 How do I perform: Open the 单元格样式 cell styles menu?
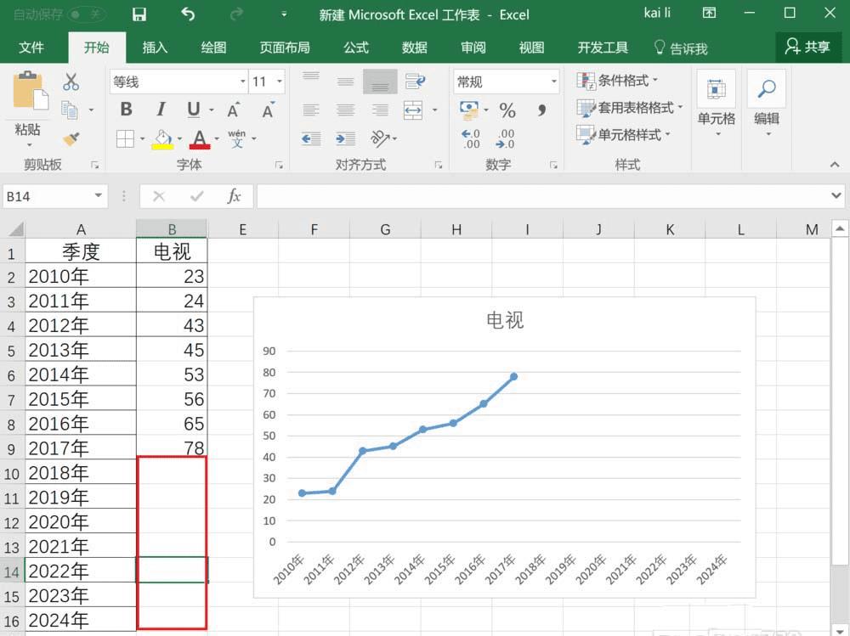coord(623,134)
